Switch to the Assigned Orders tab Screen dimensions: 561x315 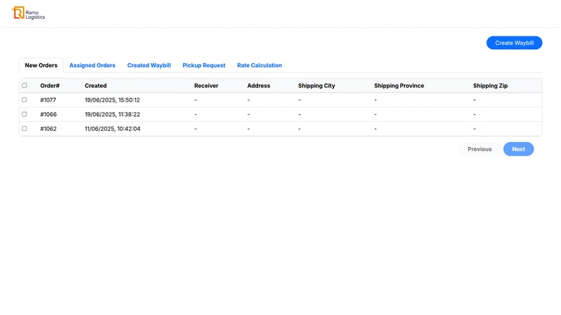pos(93,65)
